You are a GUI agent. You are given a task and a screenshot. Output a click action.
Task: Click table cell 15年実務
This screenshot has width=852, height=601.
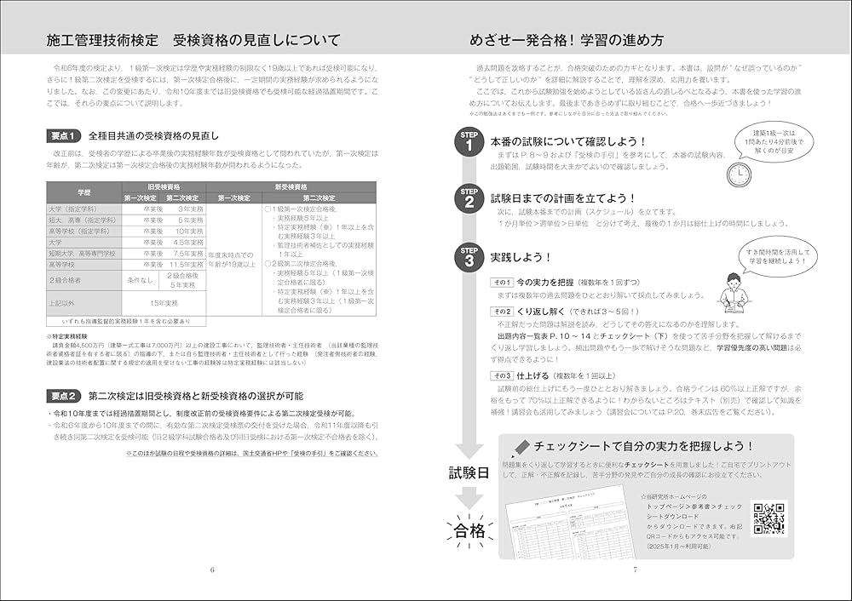[x=164, y=304]
